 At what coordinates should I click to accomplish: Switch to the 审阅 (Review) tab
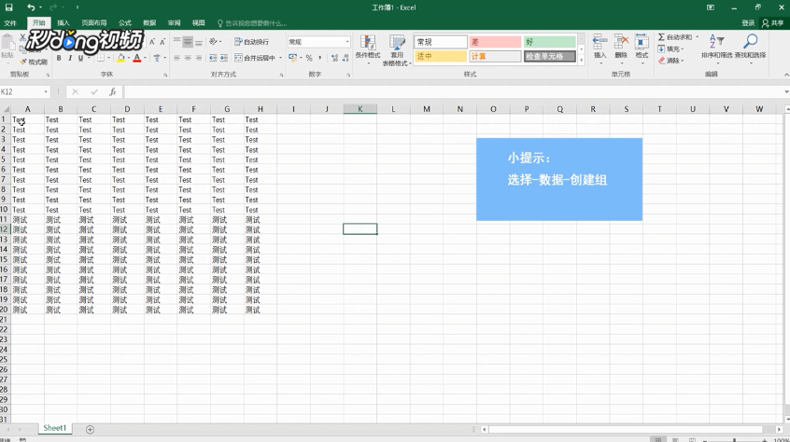click(x=174, y=23)
